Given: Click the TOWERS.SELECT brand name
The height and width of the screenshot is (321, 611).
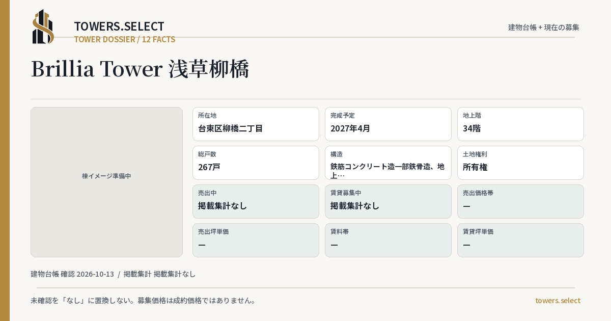Looking at the screenshot, I should click(x=119, y=26).
